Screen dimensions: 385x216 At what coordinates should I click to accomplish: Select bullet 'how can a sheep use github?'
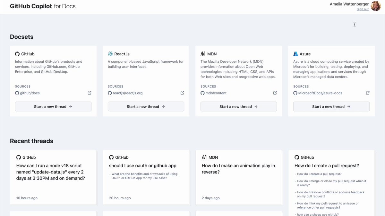coord(318,214)
